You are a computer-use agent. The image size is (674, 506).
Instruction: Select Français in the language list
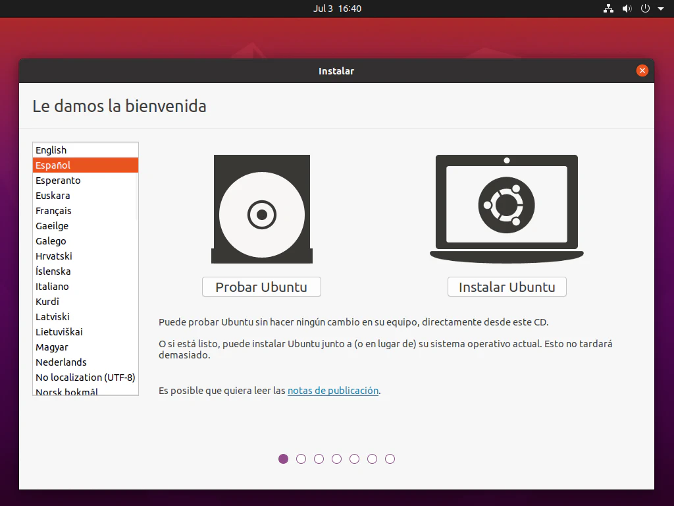pos(53,211)
